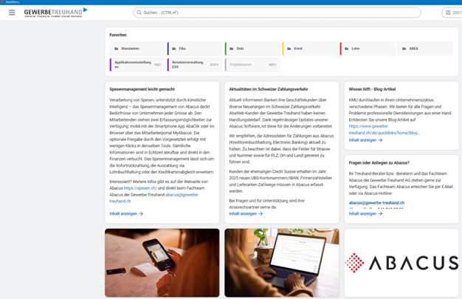Viewport: 462px width, 299px height.
Task: Click the Debi folder icon
Action: point(231,49)
